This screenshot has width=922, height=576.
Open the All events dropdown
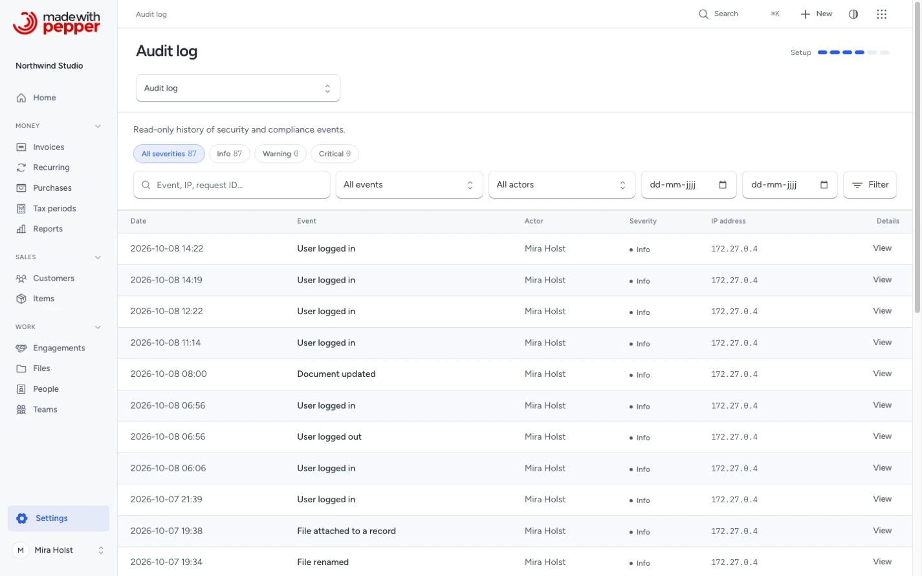pos(409,185)
